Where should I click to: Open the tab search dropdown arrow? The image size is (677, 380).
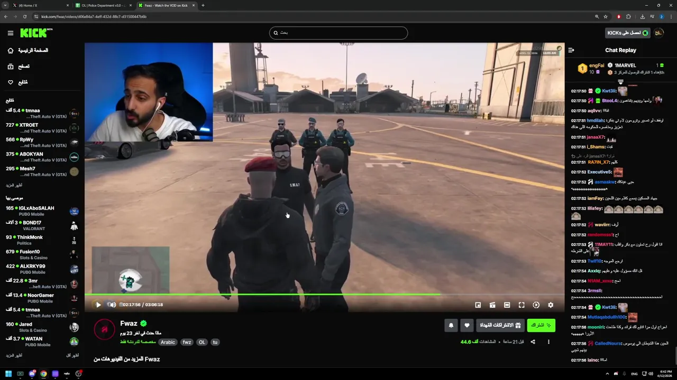click(x=5, y=5)
